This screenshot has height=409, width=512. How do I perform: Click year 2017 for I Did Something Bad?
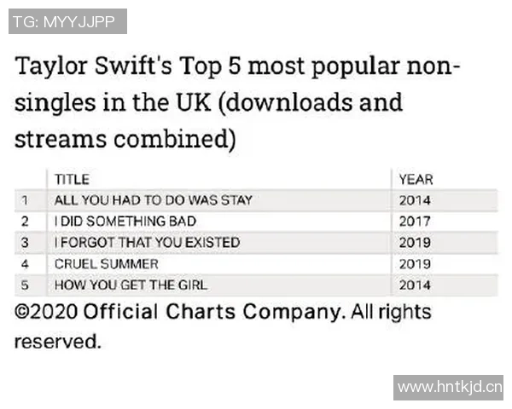click(x=415, y=222)
